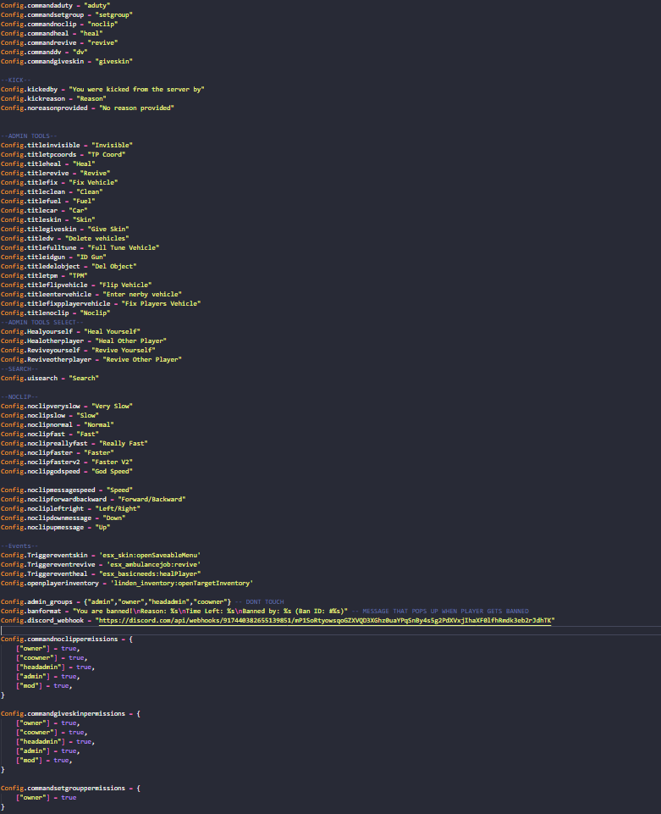661x814 pixels.
Task: Click the "esx_basicneeds:healPlayer" string
Action: pyautogui.click(x=150, y=574)
